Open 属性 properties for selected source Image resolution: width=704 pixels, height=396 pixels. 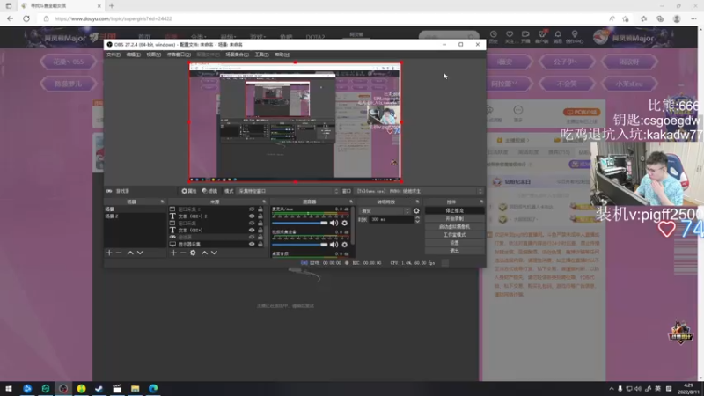coord(189,191)
